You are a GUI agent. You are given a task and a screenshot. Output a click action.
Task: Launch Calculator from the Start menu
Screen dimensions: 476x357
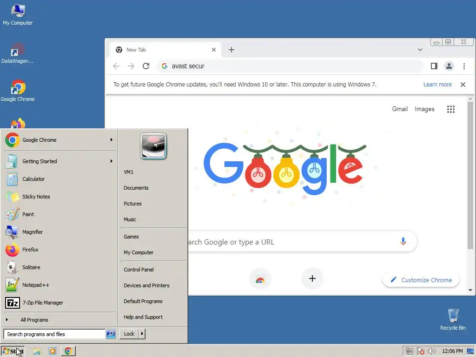[x=59, y=179]
